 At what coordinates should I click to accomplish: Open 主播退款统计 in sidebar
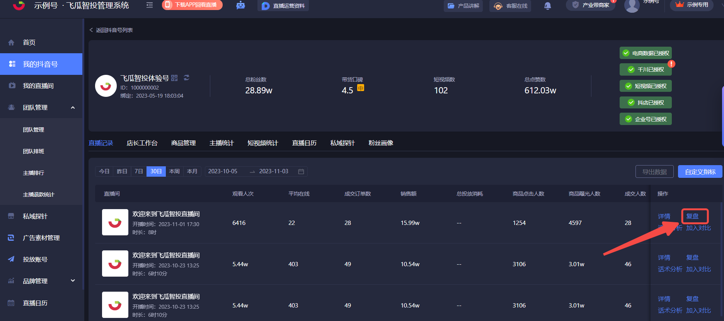39,194
